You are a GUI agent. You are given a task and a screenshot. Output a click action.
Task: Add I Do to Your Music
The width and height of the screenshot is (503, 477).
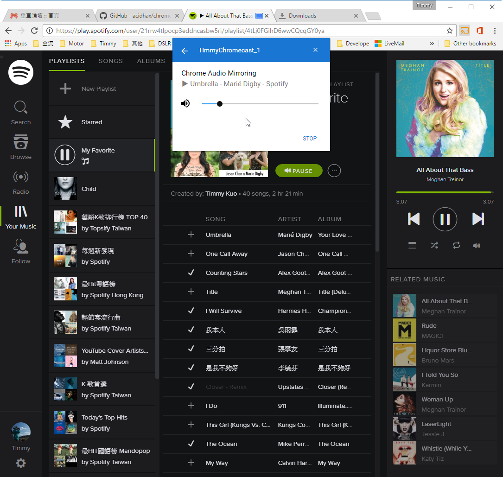191,406
